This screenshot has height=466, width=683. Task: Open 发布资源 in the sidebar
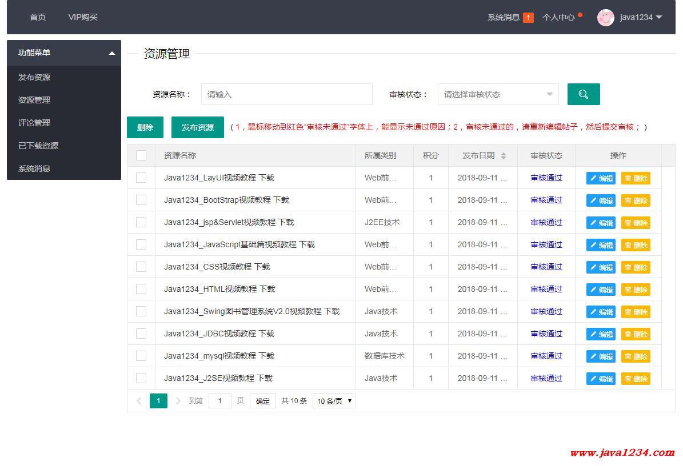click(x=64, y=77)
